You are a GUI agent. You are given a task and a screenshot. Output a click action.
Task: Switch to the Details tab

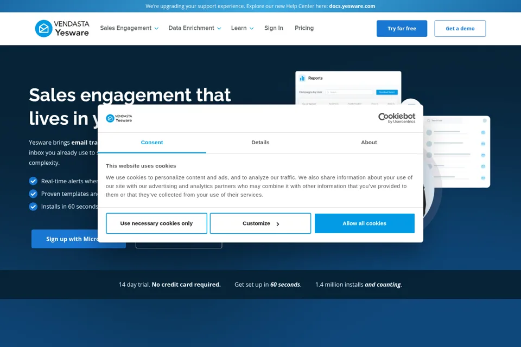click(x=260, y=143)
